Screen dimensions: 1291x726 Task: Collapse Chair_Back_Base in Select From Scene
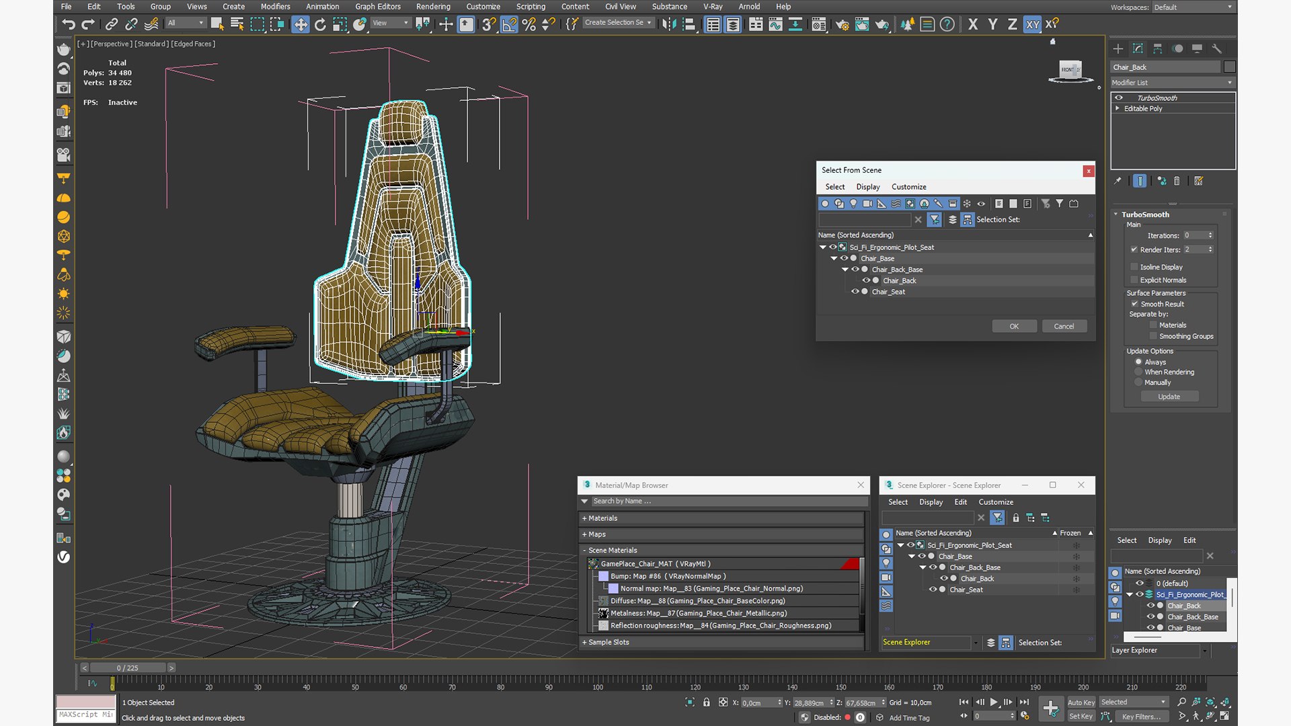[845, 270]
